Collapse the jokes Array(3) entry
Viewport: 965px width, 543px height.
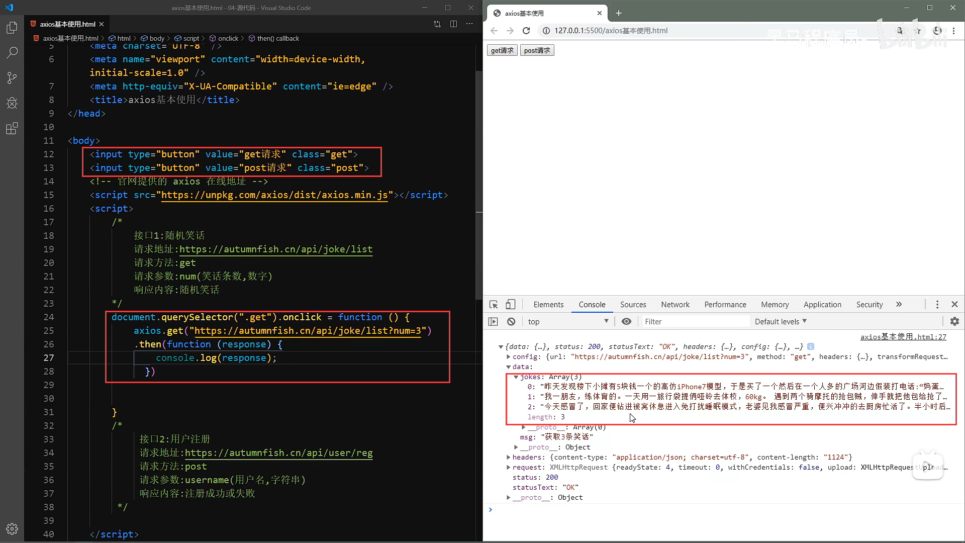tap(516, 377)
